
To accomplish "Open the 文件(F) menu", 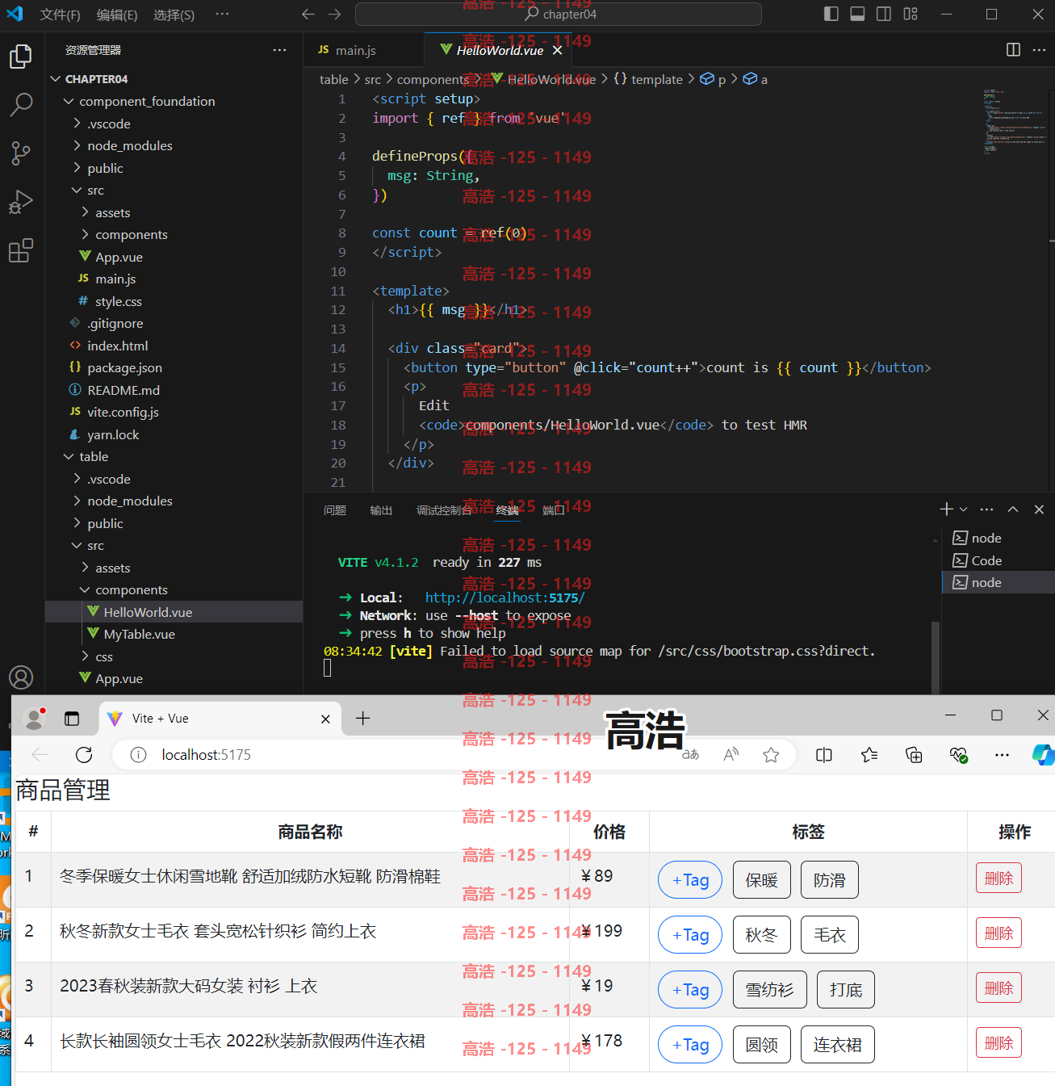I will (x=61, y=15).
